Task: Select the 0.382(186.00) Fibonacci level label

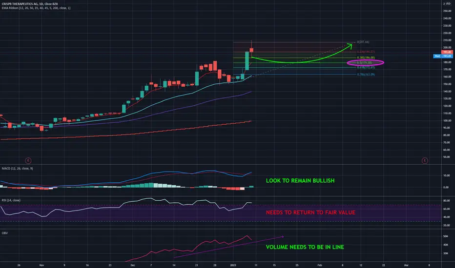Action: (366, 57)
